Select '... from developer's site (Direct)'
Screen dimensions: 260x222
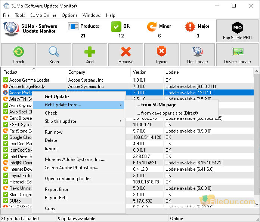pos(171,113)
